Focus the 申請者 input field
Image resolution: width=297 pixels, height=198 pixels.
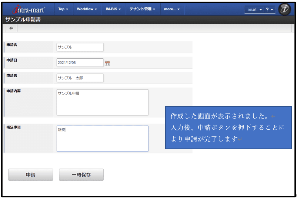pos(80,78)
